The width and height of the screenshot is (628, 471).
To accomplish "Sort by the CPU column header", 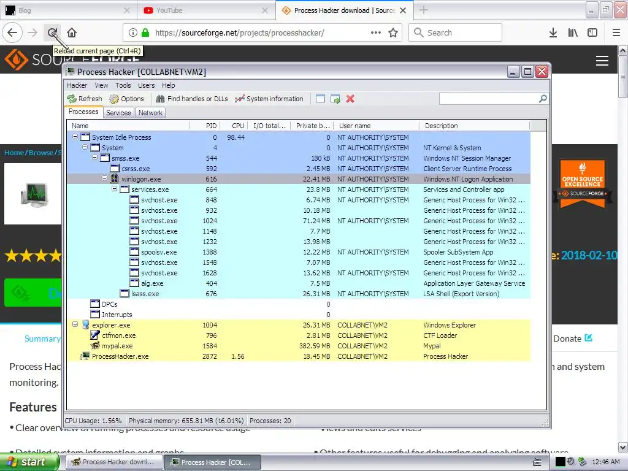I will click(x=234, y=126).
